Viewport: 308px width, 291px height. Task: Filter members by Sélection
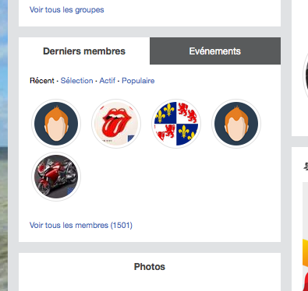[76, 81]
